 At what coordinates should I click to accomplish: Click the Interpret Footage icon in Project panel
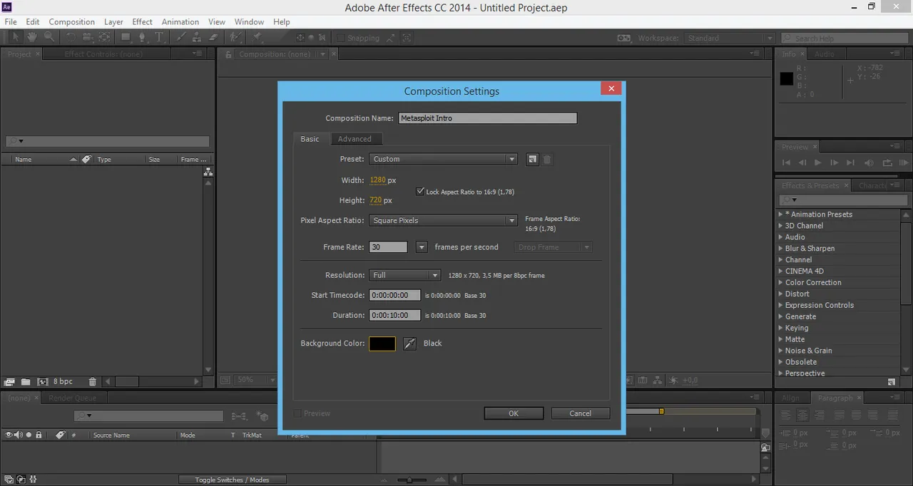9,382
